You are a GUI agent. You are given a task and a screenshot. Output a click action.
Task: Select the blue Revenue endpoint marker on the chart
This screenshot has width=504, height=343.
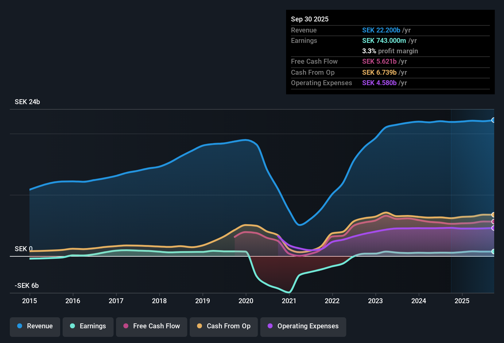(x=493, y=120)
